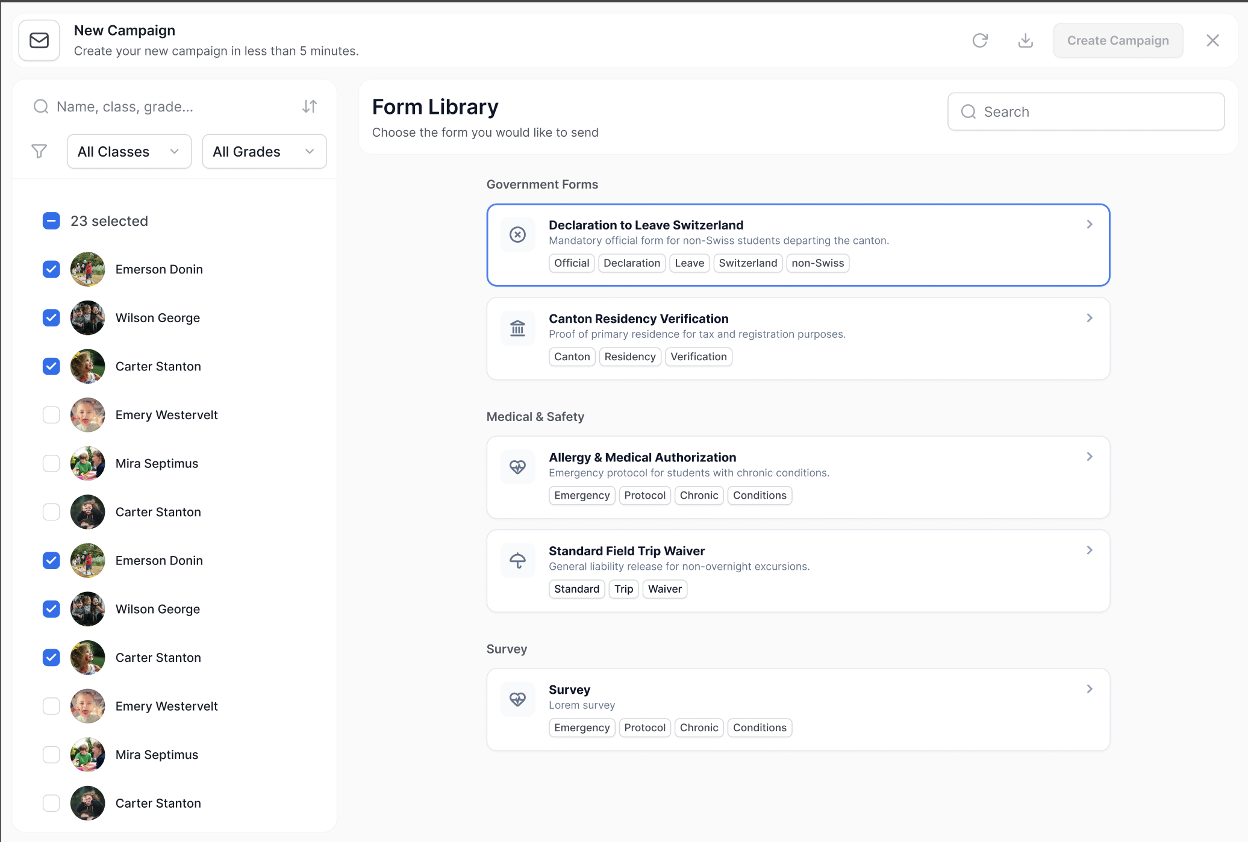
Task: Click the Lorem survey description text
Action: (582, 705)
